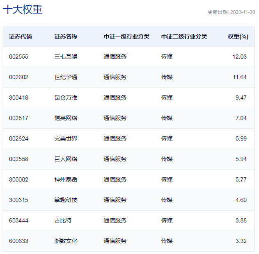The width and height of the screenshot is (259, 254).
Task: Click the 证券名称 column header
Action: click(x=66, y=36)
